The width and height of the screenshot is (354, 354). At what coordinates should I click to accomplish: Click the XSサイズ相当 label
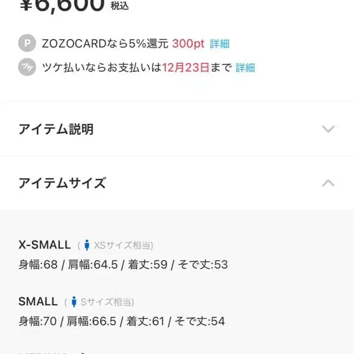tap(123, 245)
